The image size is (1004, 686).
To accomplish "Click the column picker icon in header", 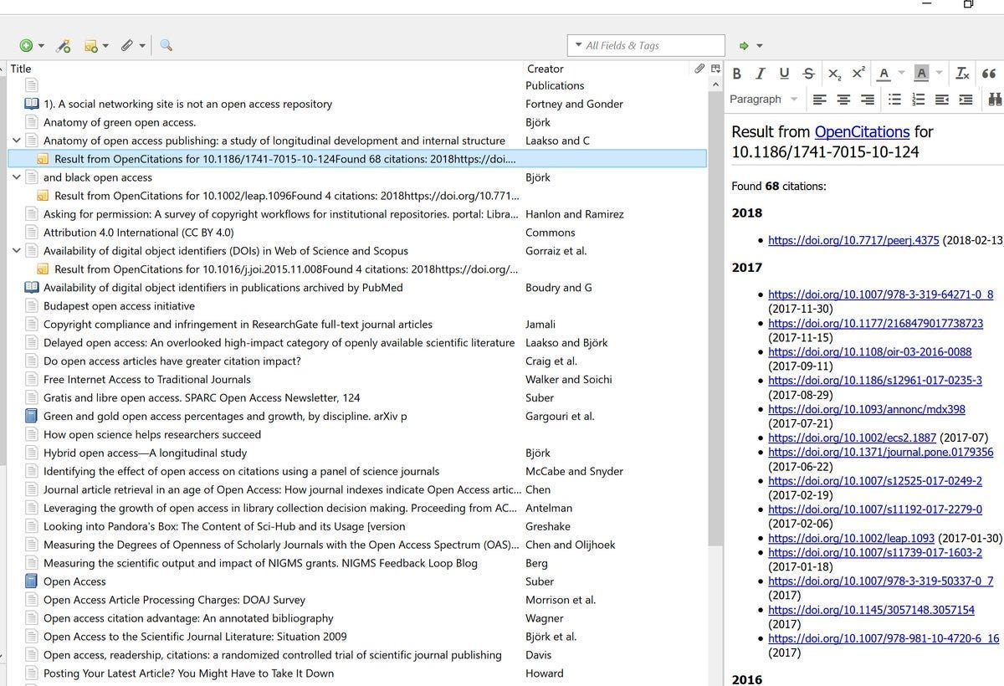I will 715,69.
